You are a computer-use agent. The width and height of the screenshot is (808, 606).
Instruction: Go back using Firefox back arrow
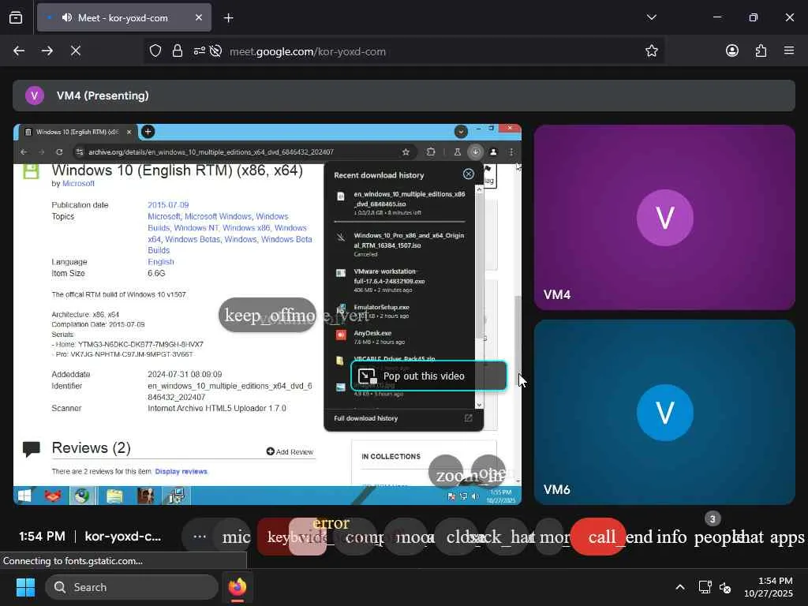pyautogui.click(x=19, y=50)
